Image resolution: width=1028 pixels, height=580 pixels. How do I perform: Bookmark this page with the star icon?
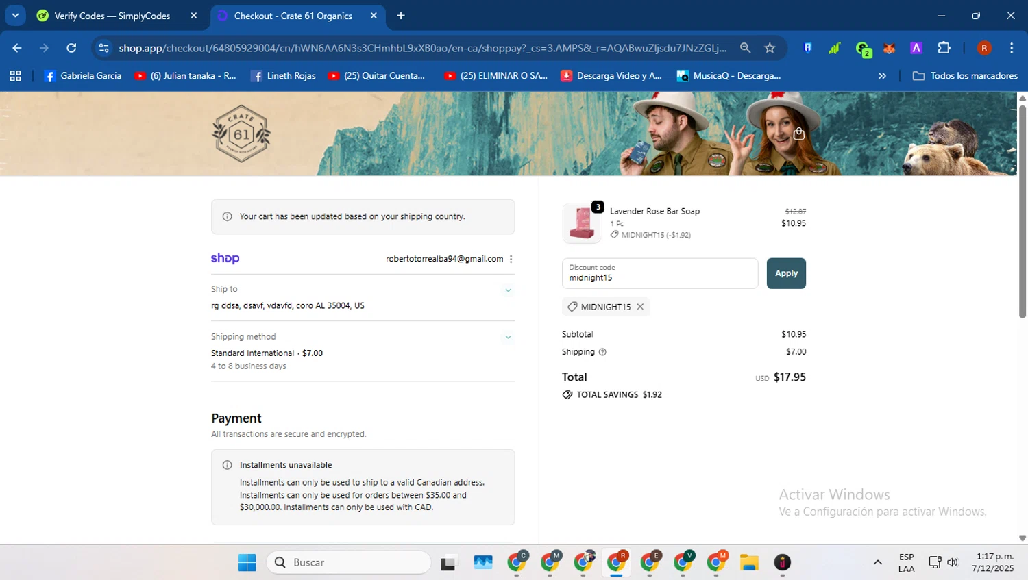pyautogui.click(x=770, y=48)
